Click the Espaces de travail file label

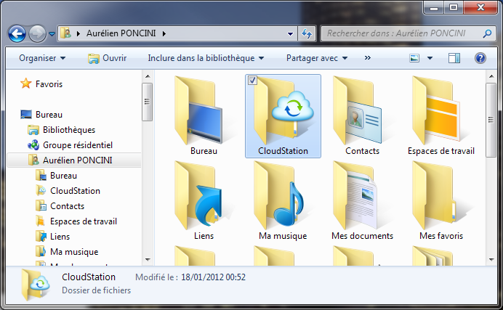pos(441,151)
